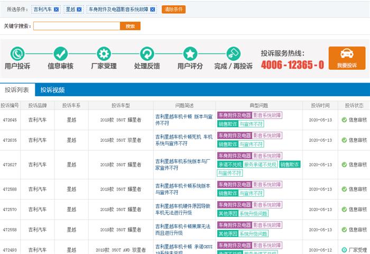Click model 2019款 350T 驭星者 in row 472635
Viewport: 370px width, 254px height.
(121, 140)
